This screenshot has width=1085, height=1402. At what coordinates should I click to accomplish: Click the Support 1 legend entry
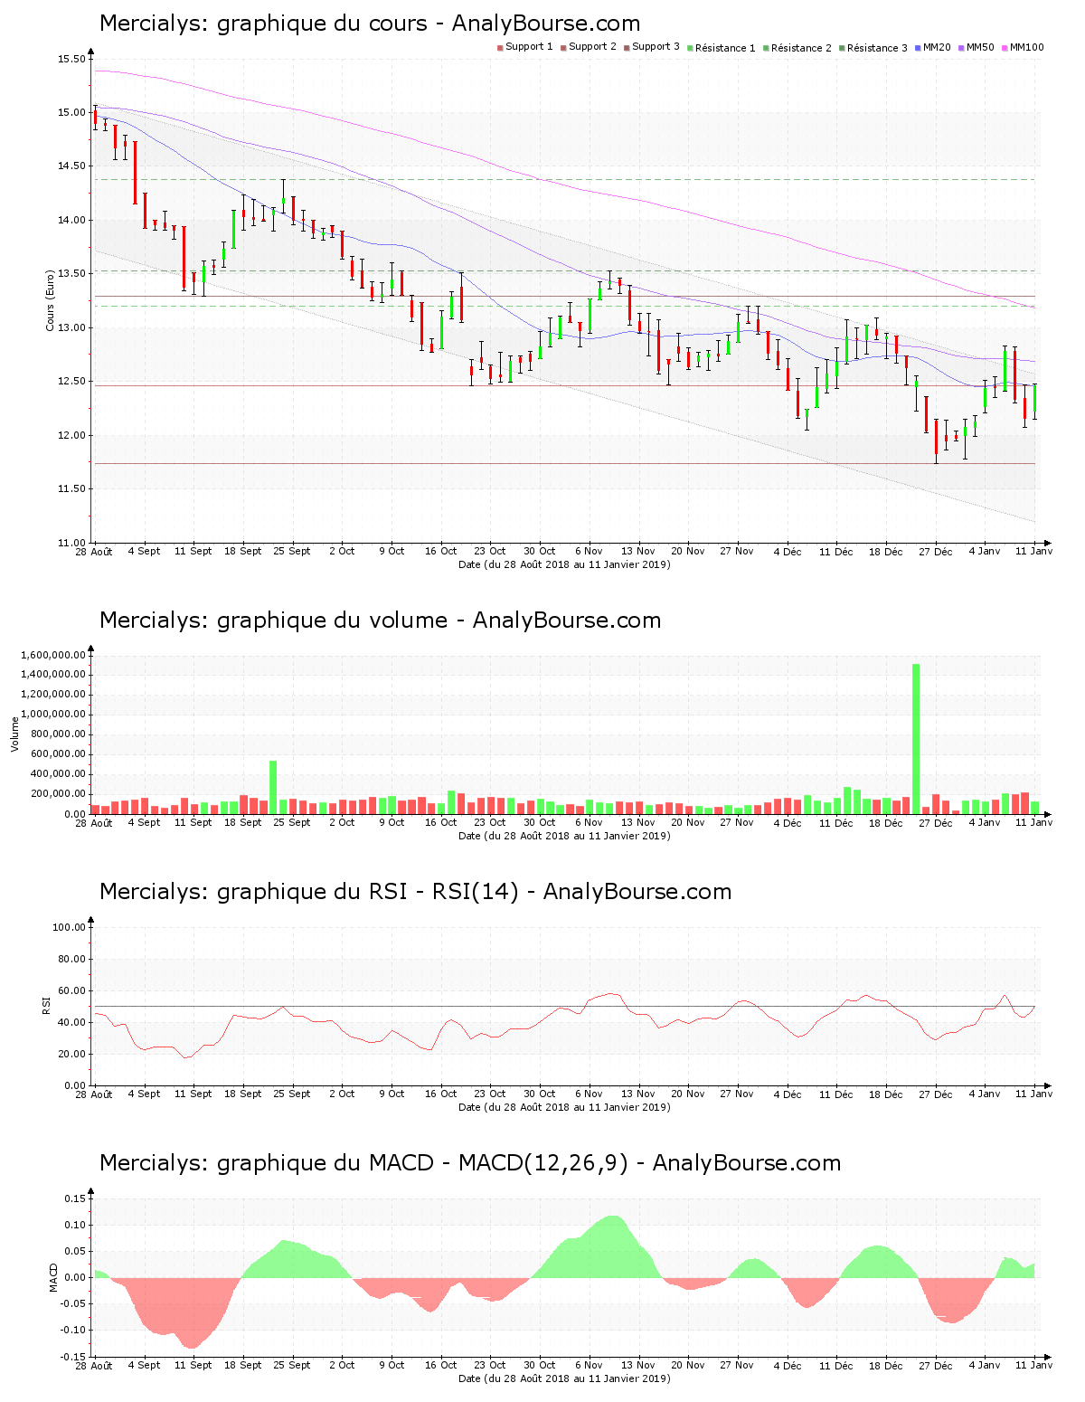coord(524,47)
